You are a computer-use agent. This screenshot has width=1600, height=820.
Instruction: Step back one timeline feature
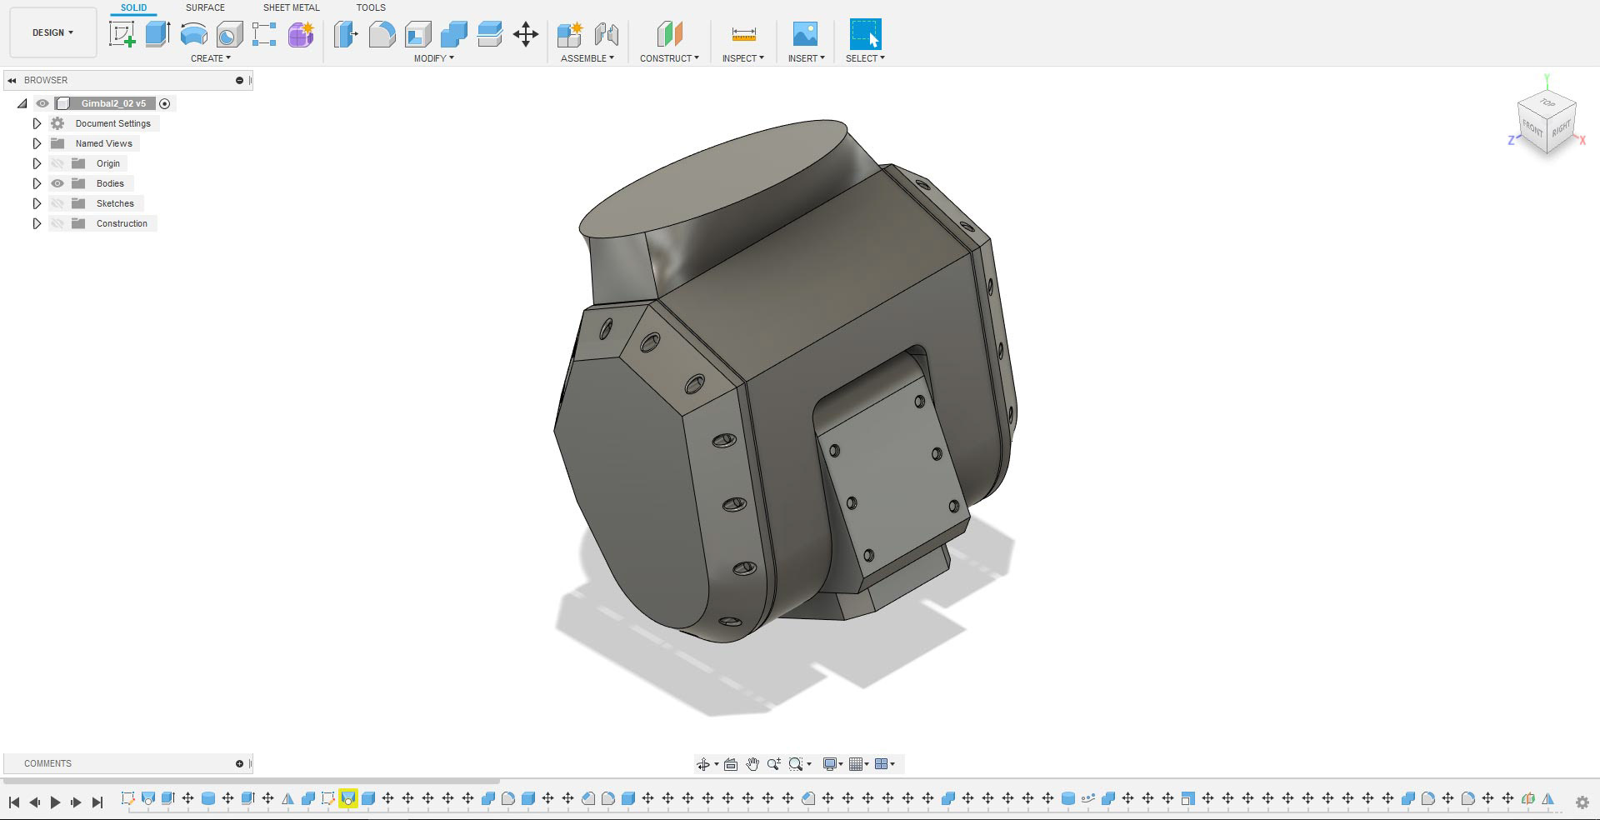[35, 802]
